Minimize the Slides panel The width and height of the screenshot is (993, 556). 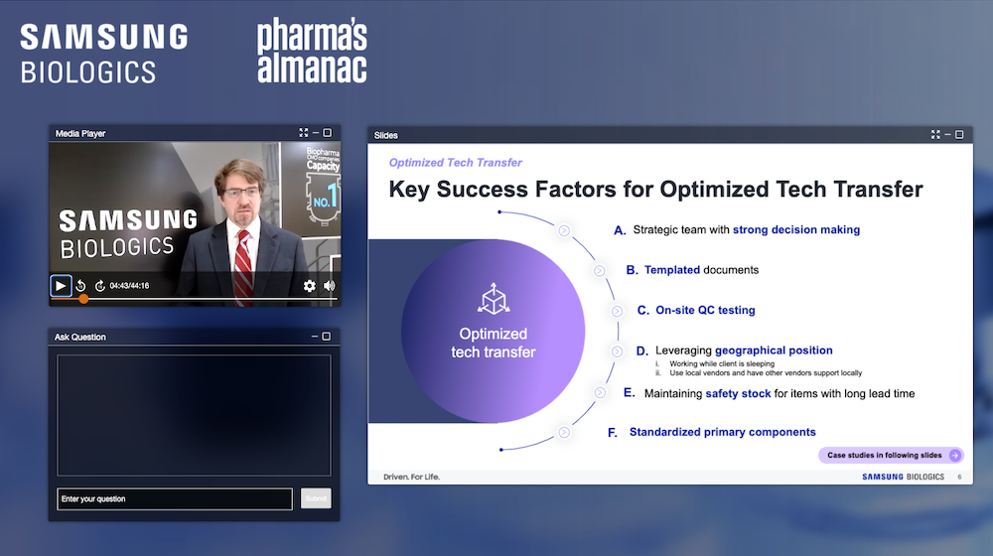tap(947, 135)
